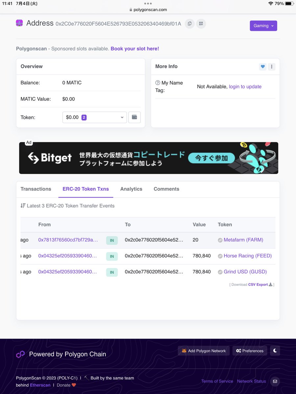Image resolution: width=296 pixels, height=394 pixels.
Task: Tap the polygonscan.com address bar
Action: coord(148,10)
